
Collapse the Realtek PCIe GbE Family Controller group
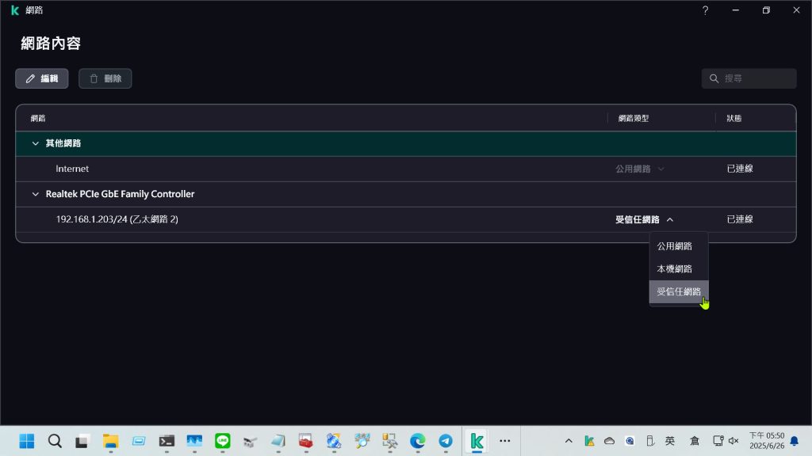35,194
